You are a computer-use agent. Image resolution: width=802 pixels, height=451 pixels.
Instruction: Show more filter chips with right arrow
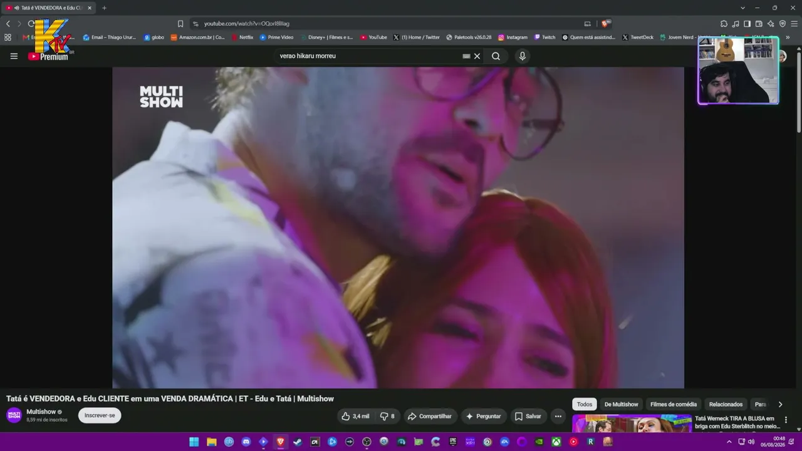tap(780, 404)
